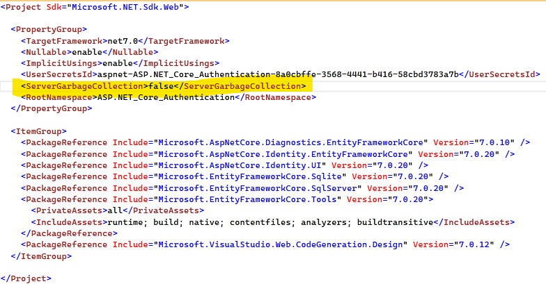Click the EntityFrameworkCore.Tools package name

[x=248, y=200]
